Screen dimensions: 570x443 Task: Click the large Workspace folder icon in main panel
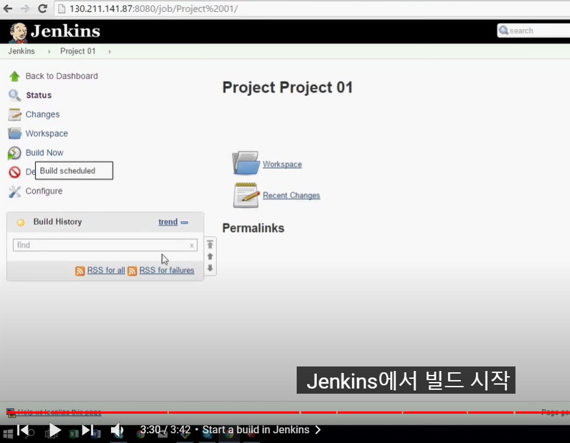(x=246, y=163)
